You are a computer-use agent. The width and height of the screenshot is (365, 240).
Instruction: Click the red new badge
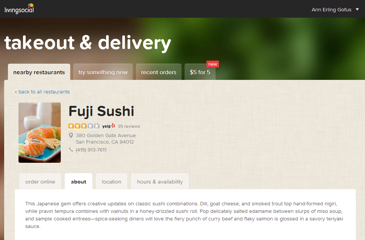point(213,64)
